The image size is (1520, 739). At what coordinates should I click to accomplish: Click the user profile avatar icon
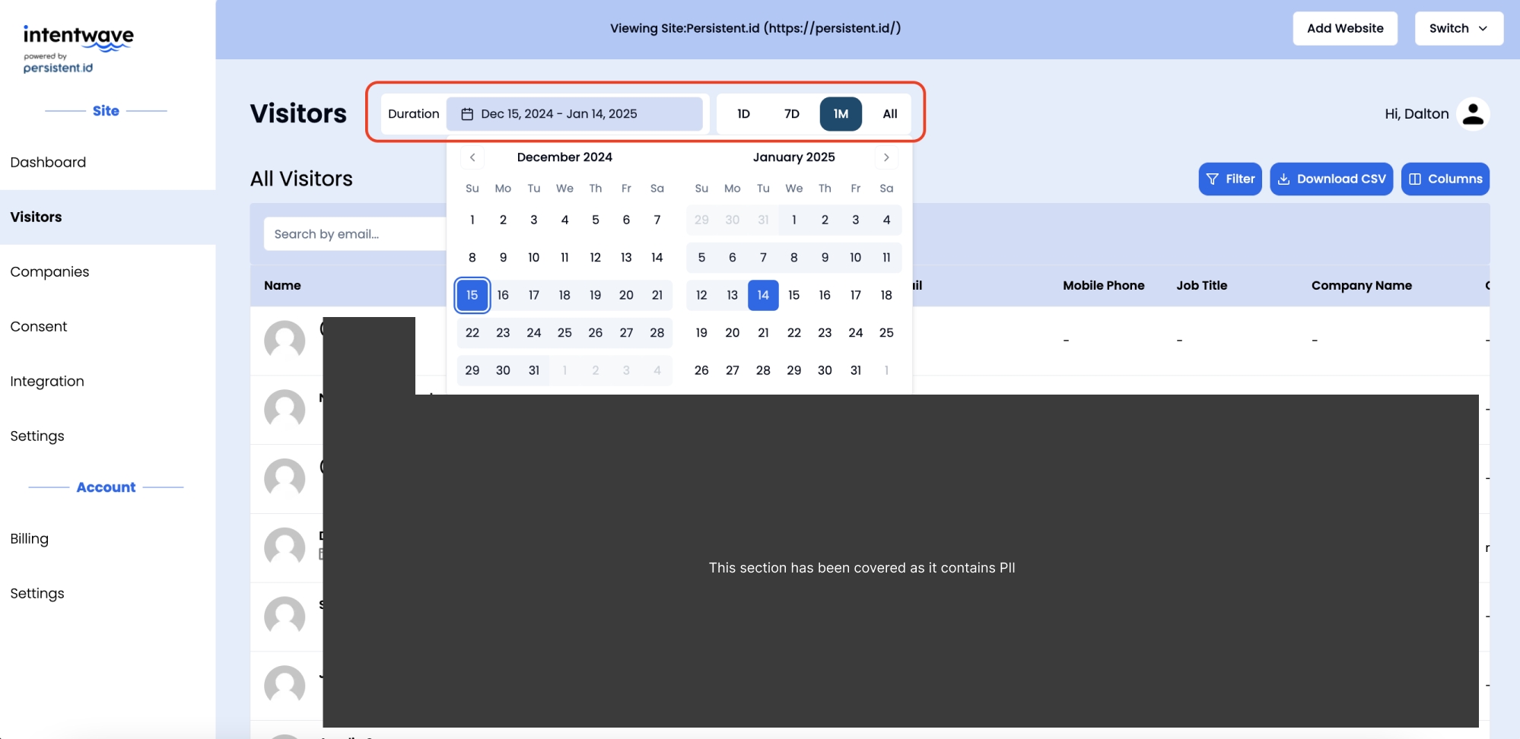[1473, 114]
